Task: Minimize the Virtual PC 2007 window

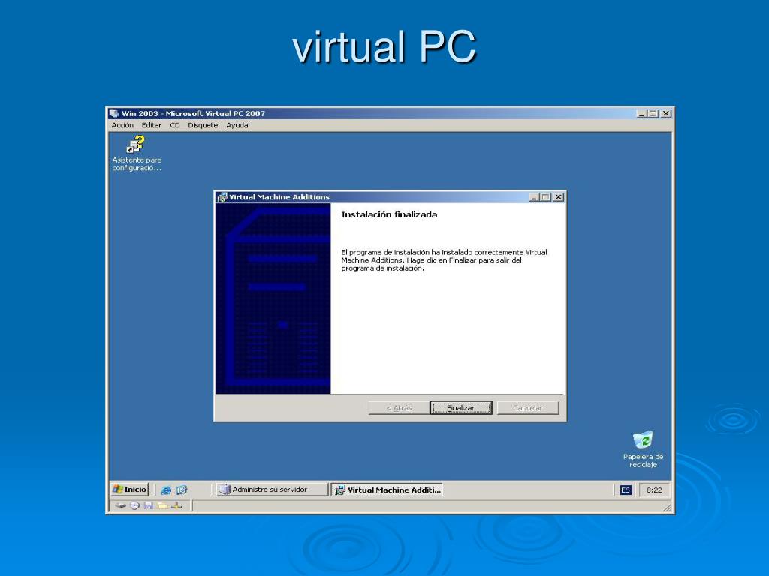Action: click(642, 113)
